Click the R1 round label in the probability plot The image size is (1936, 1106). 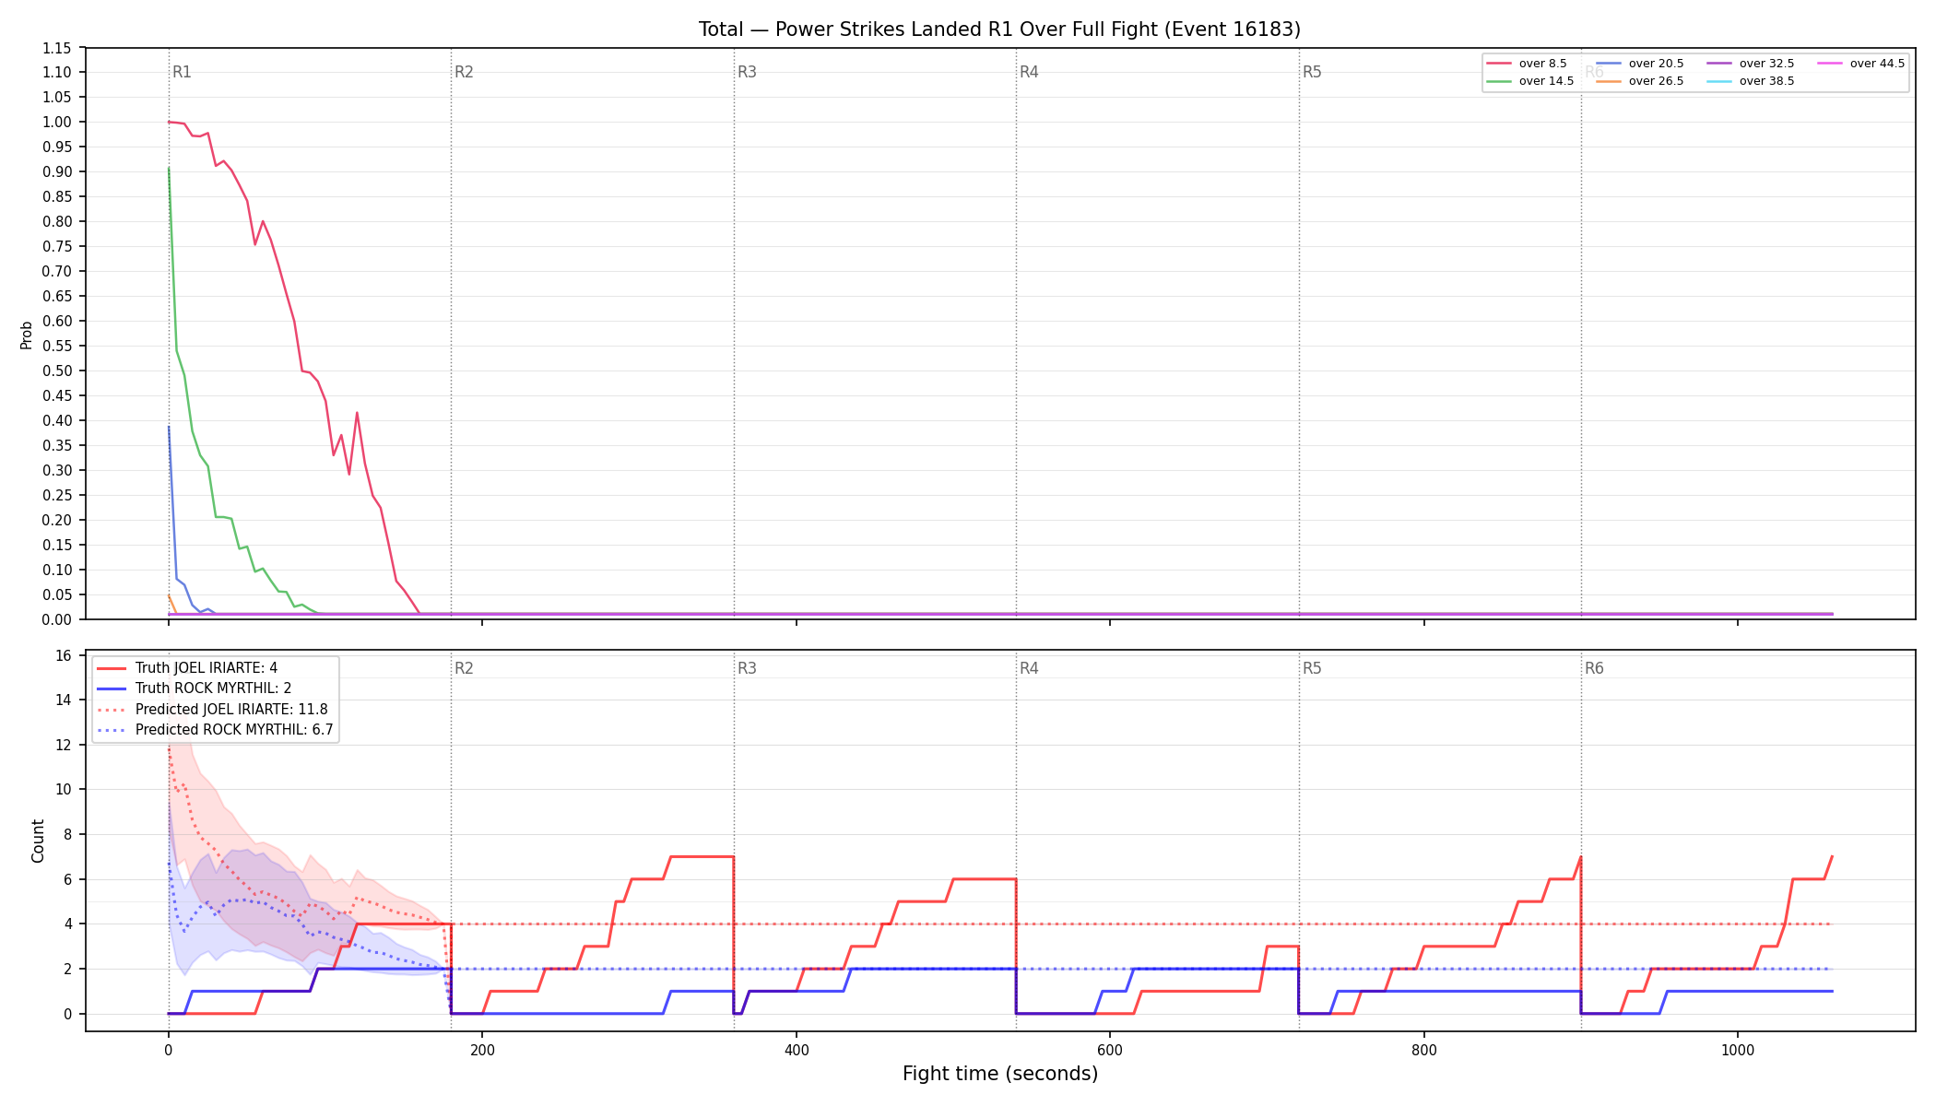tap(182, 72)
